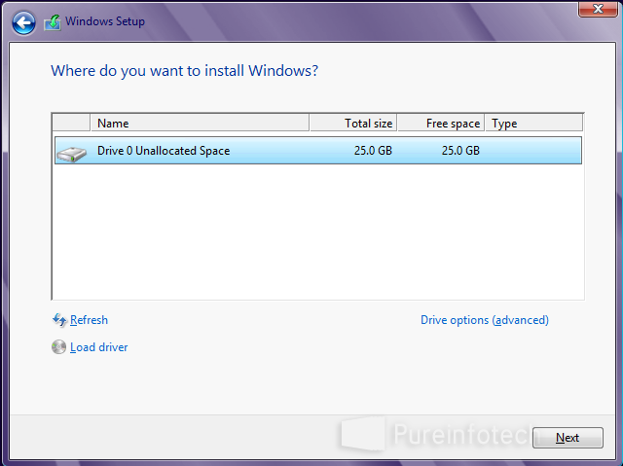Sort by the Type column header
623x466 pixels.
point(533,123)
